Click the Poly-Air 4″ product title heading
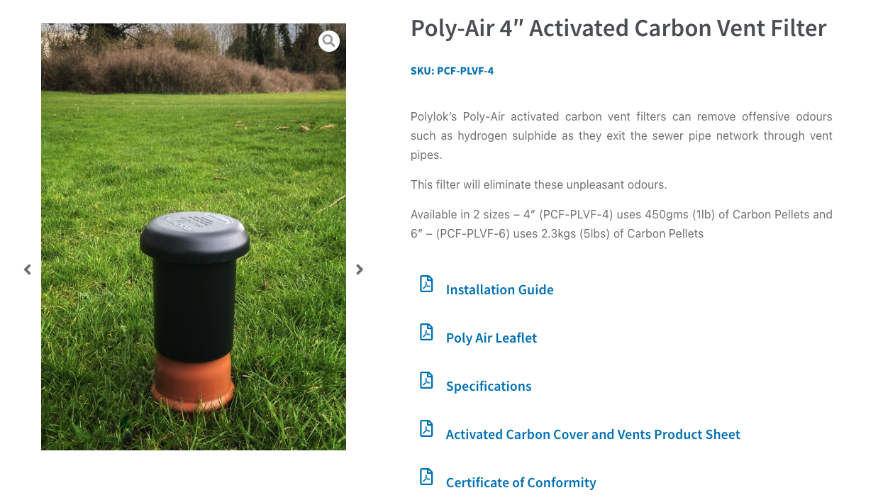The image size is (883, 500). tap(618, 28)
